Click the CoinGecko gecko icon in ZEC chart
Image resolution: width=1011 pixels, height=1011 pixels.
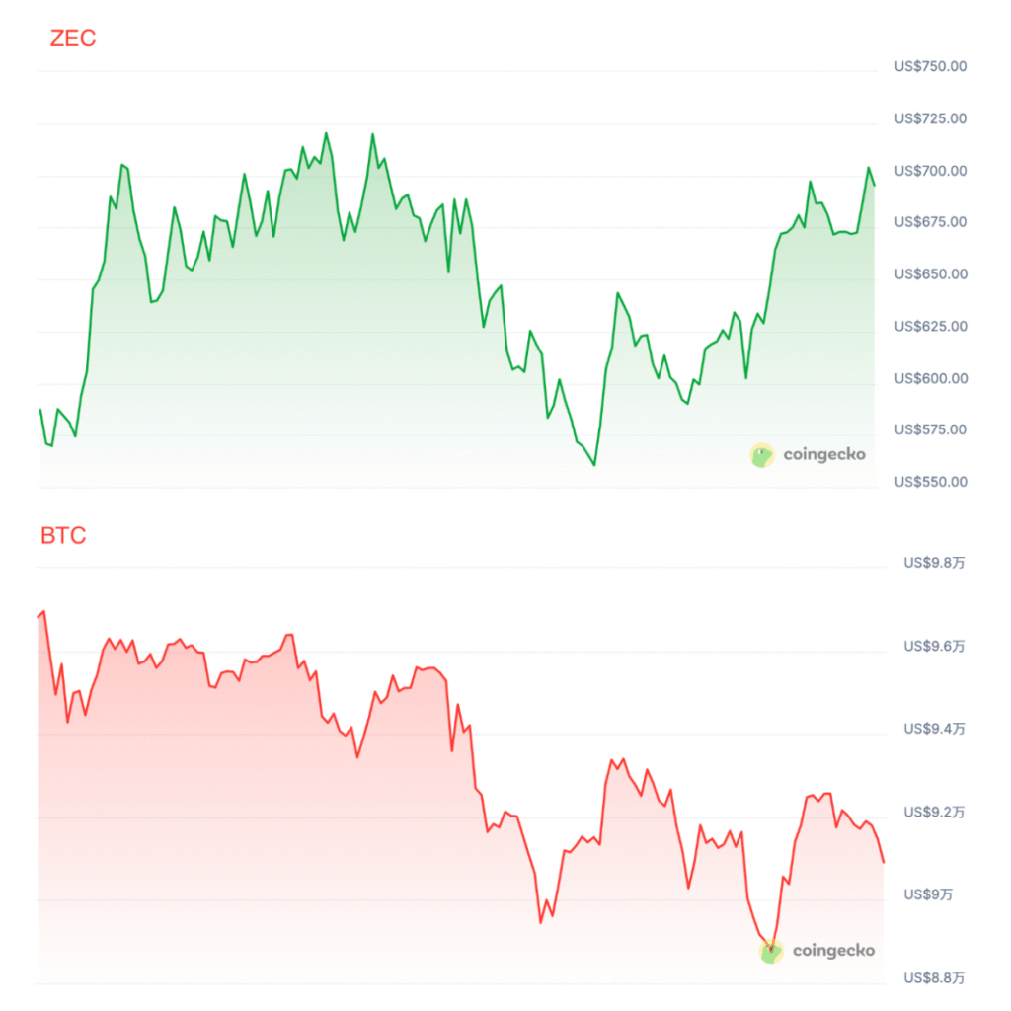click(x=762, y=455)
